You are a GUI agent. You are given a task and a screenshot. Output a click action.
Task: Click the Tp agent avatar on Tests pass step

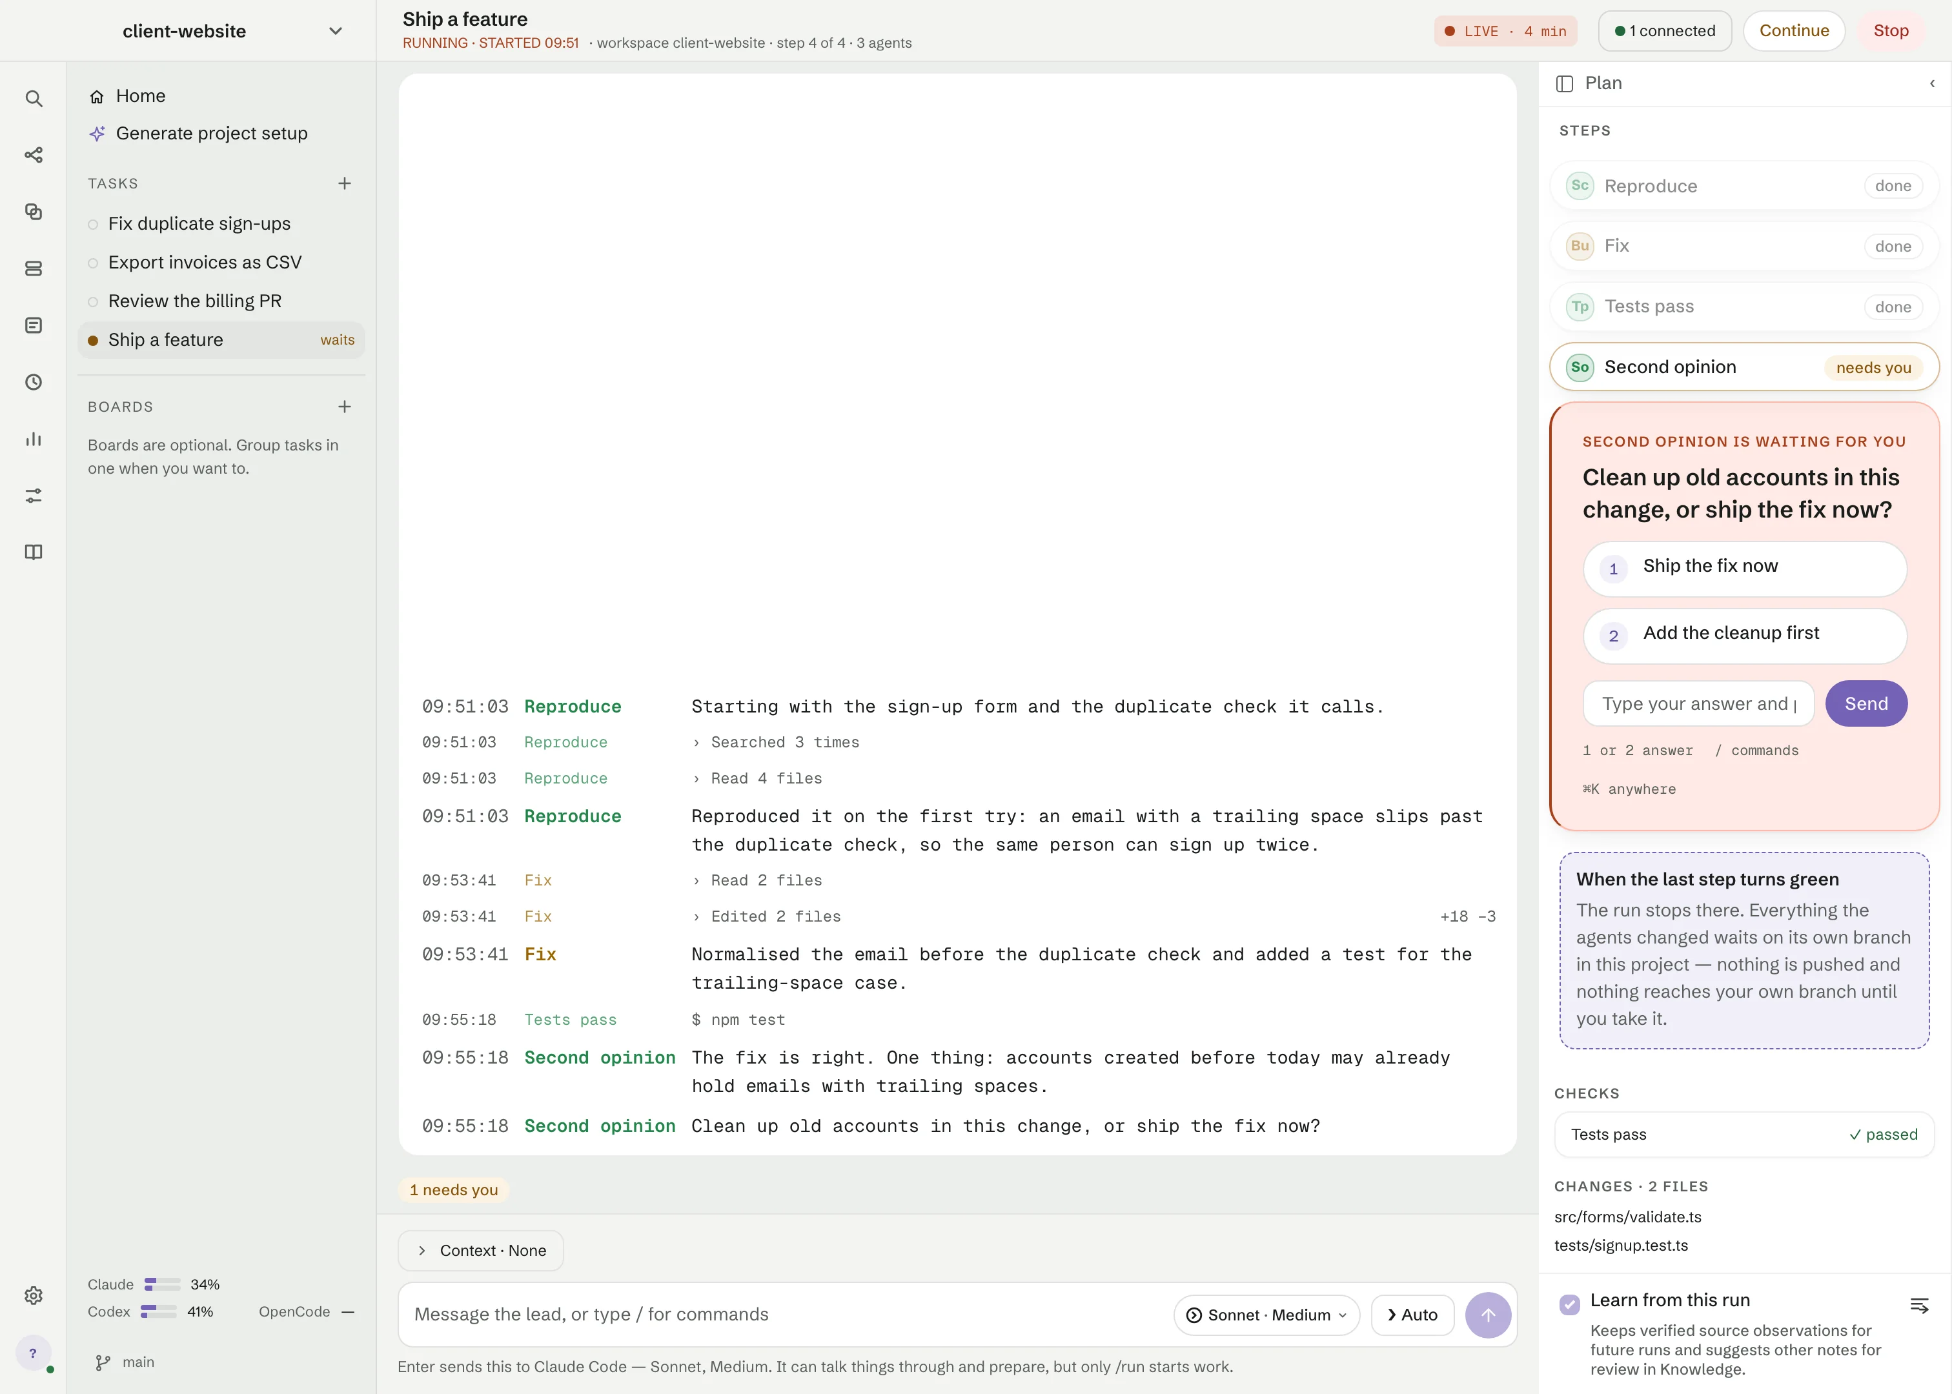[1580, 307]
